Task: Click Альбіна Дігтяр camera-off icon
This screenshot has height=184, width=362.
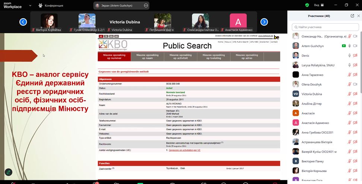Action: tap(355, 103)
